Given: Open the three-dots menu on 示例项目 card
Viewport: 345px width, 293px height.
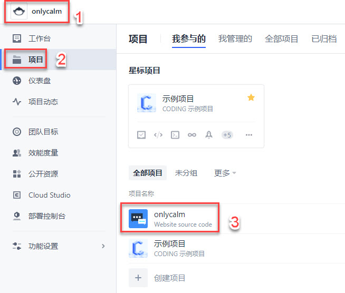Looking at the screenshot, I should pos(249,135).
